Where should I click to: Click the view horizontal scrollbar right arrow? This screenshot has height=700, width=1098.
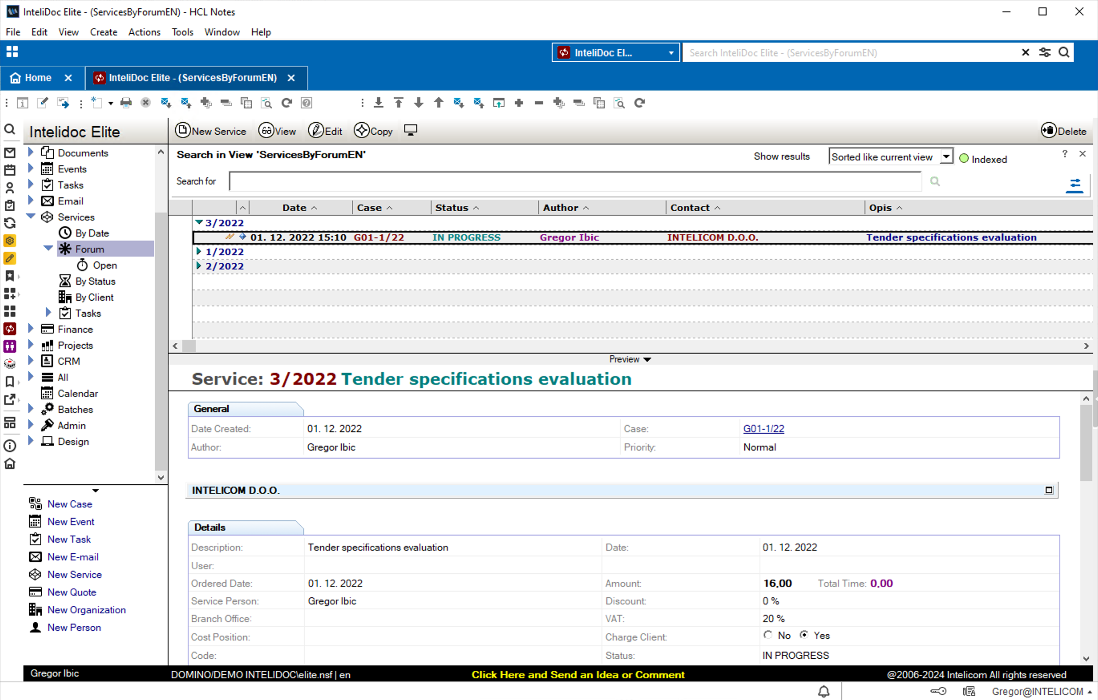click(1086, 346)
